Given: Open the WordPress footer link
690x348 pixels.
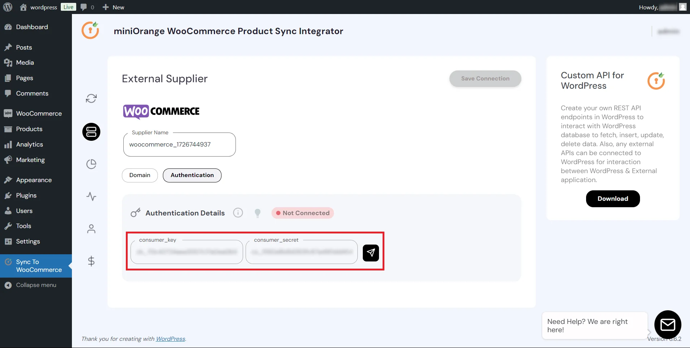Looking at the screenshot, I should click(x=170, y=339).
